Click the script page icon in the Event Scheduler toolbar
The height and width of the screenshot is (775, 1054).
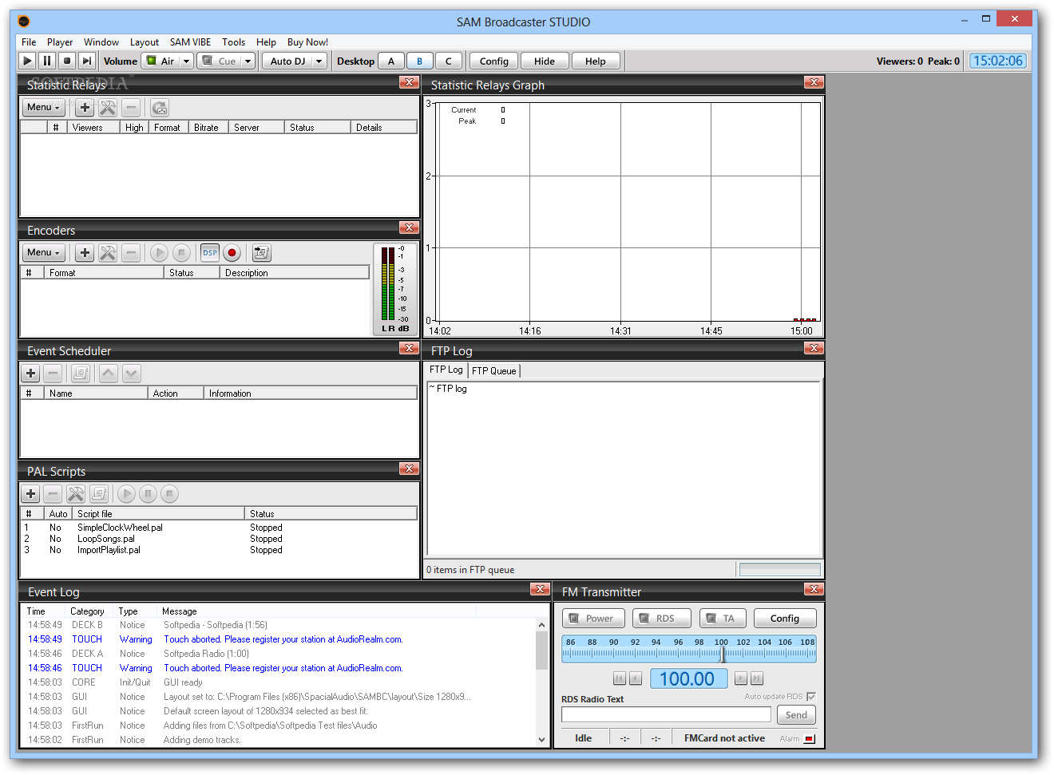pyautogui.click(x=81, y=374)
